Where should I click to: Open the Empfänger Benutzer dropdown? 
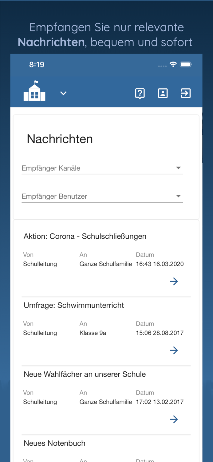point(102,196)
